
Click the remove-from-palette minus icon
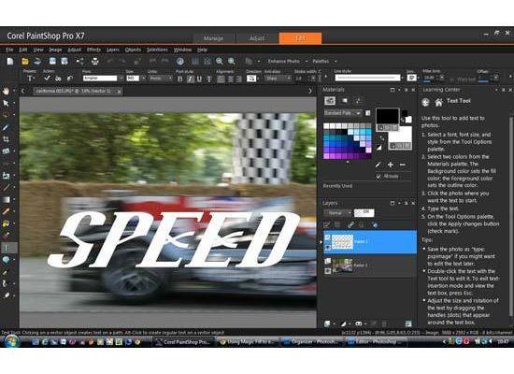(x=403, y=165)
